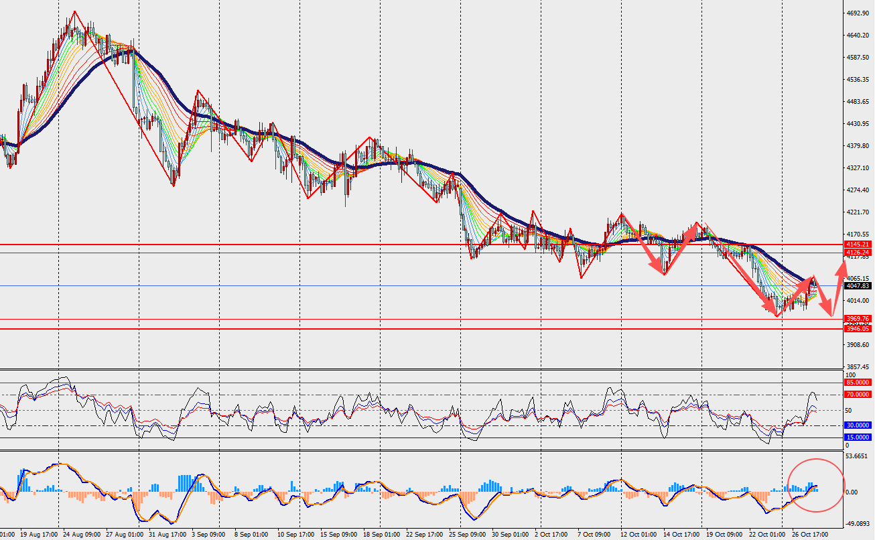The width and height of the screenshot is (875, 540).
Task: Click the 19 Oct 09:00 time label
Action: coord(724,535)
